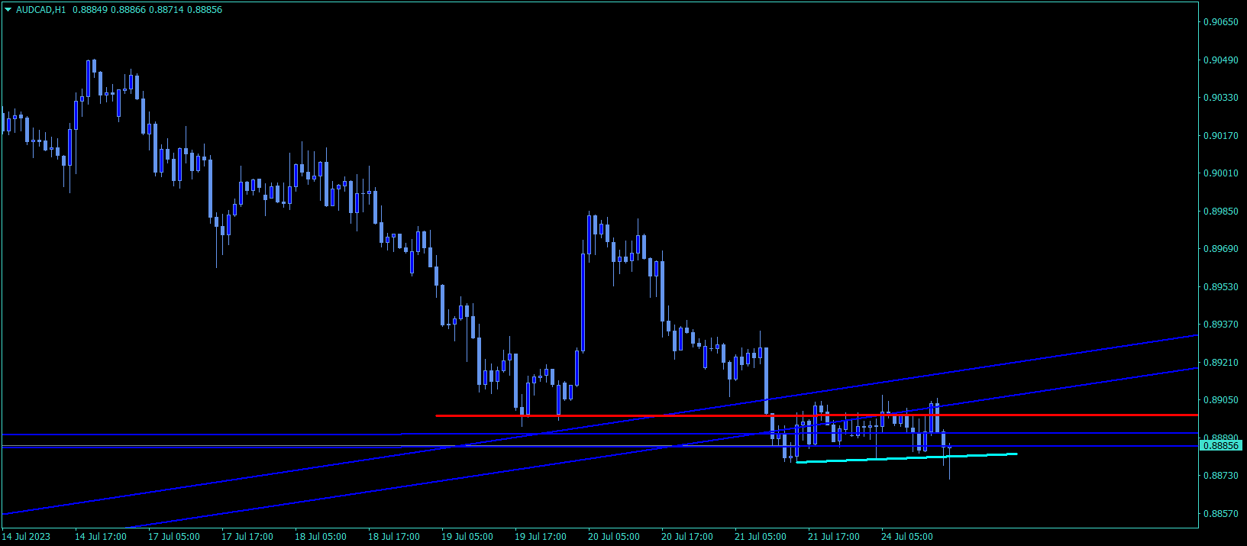Click the 0.89850 price scale label
Image resolution: width=1247 pixels, height=546 pixels.
pyautogui.click(x=1221, y=212)
